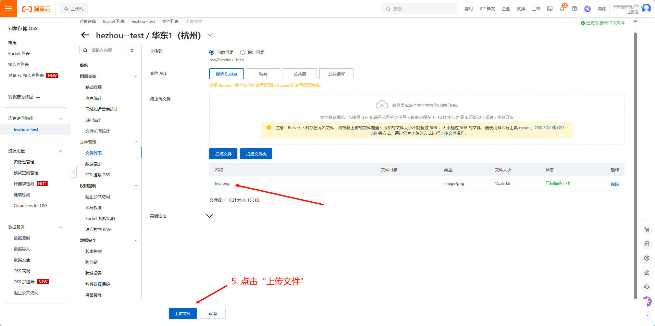The image size is (655, 326).
Task: Open 文件列表 in the side menu
Action: (x=94, y=153)
